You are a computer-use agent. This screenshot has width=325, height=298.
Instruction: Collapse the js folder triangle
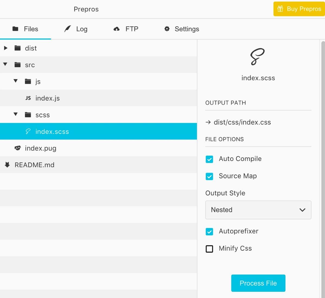point(16,81)
